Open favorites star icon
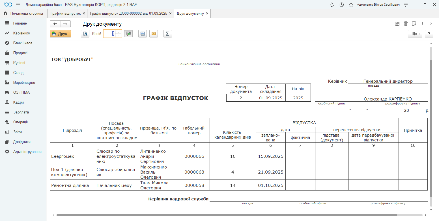Screen dimensions: 439x221 pyautogui.click(x=351, y=5)
